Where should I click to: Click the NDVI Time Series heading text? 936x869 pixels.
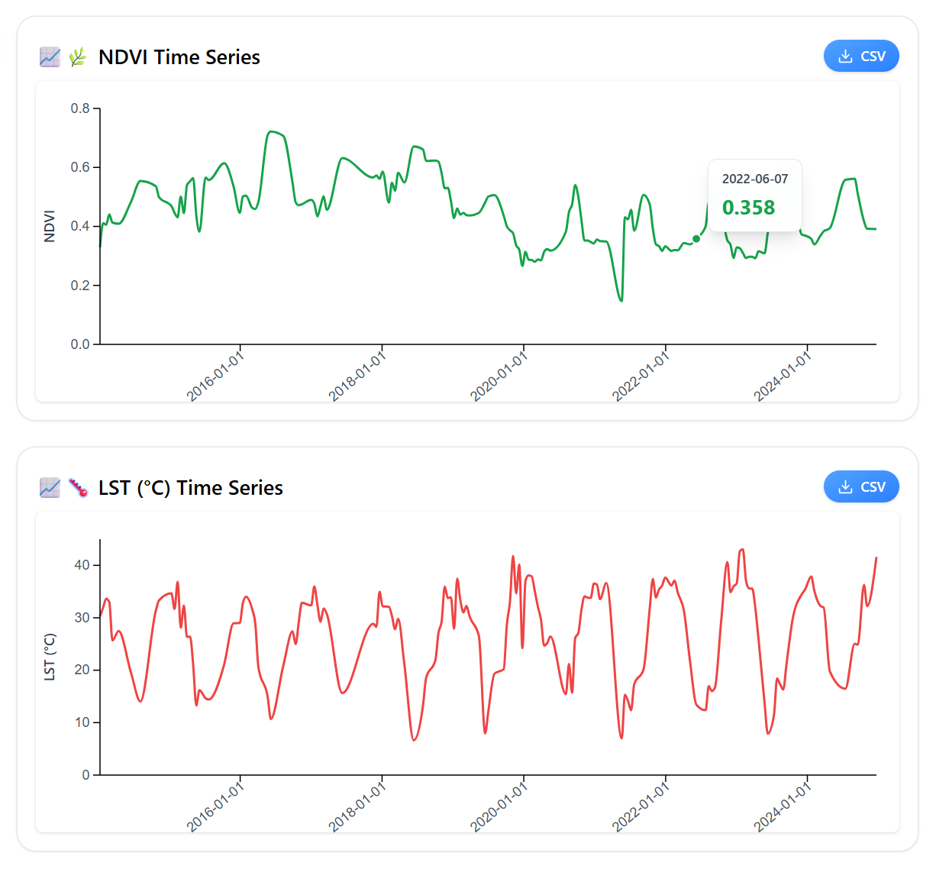(x=179, y=57)
